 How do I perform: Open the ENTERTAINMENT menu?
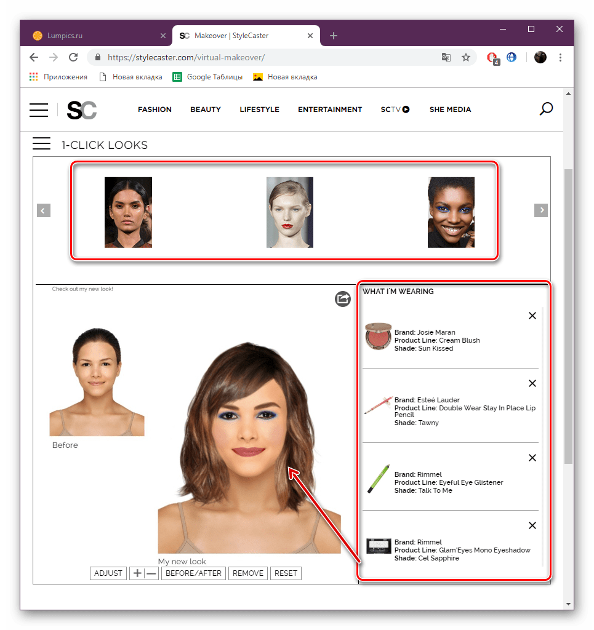tap(330, 110)
